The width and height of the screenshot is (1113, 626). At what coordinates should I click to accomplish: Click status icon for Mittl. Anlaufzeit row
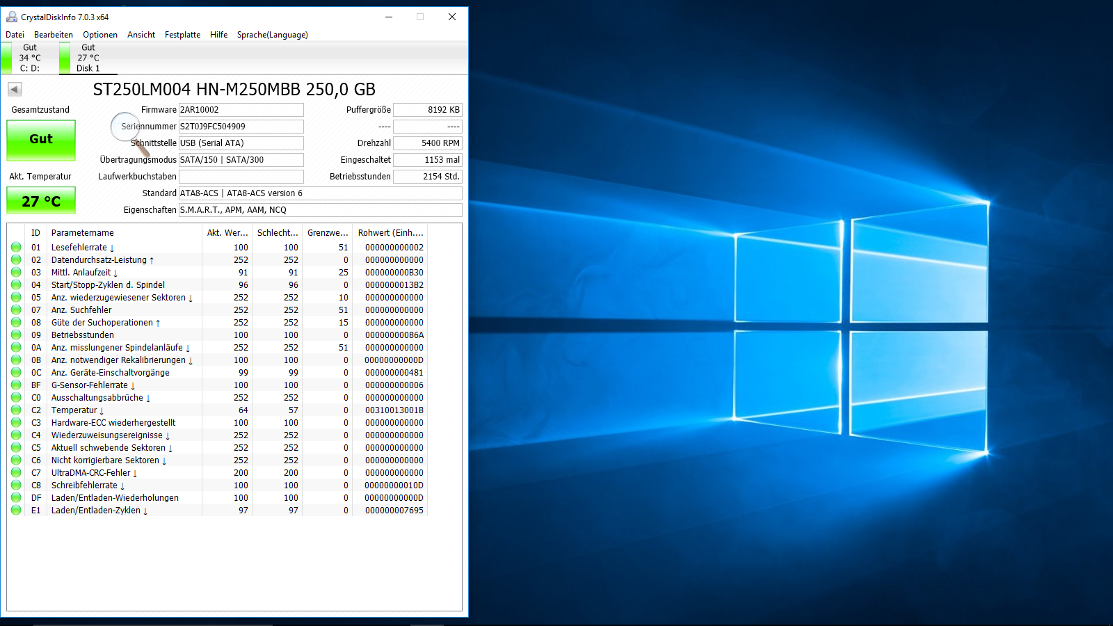(16, 272)
